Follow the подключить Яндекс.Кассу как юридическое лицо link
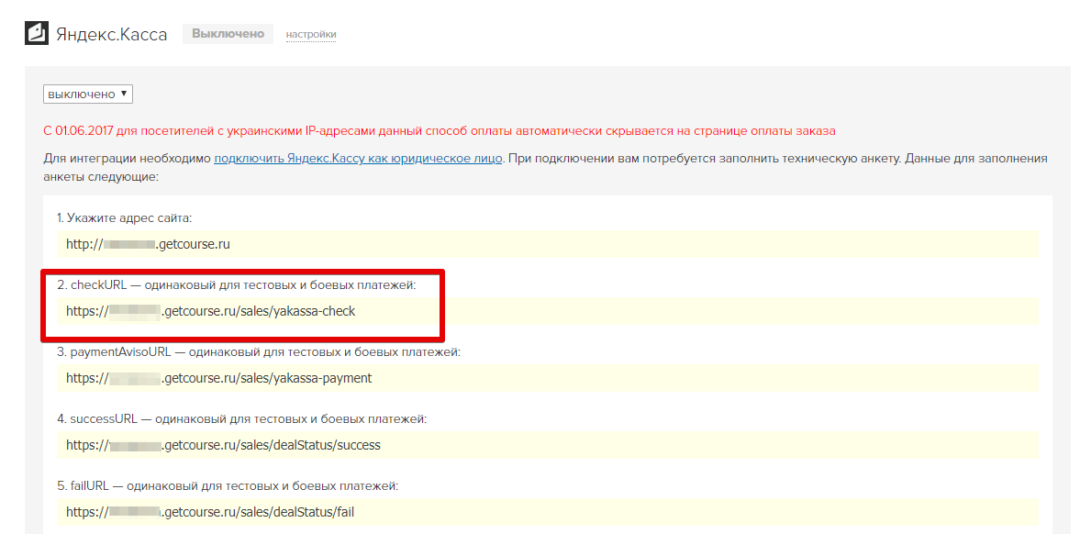The width and height of the screenshot is (1080, 534). coord(358,159)
